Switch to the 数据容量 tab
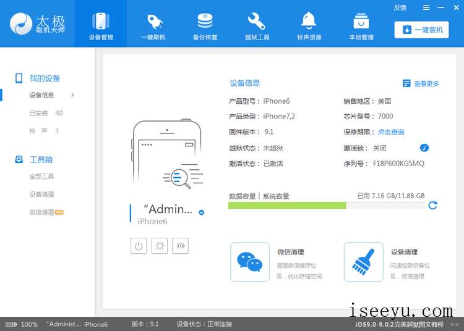 click(x=242, y=196)
